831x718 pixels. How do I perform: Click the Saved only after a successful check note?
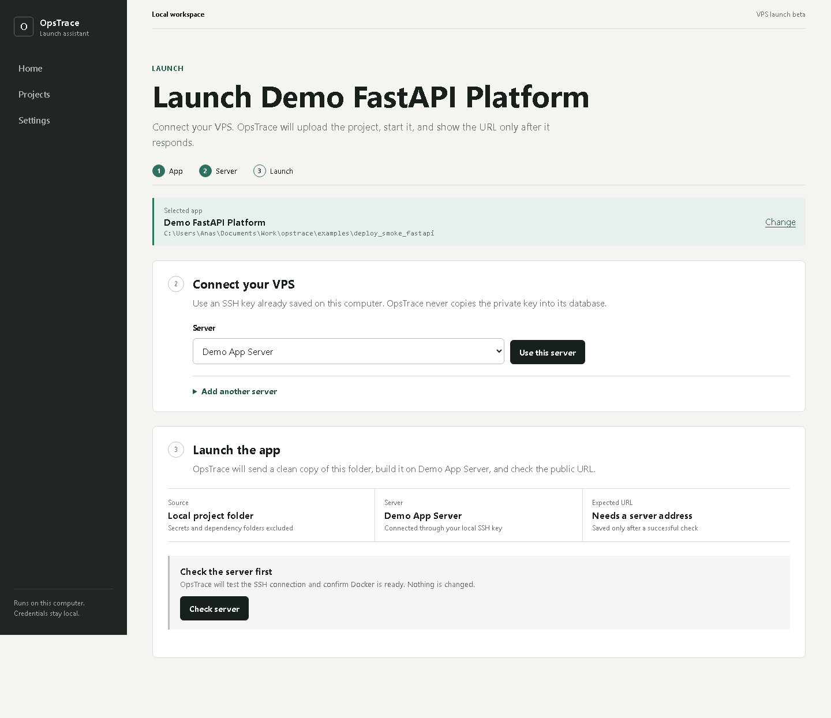(645, 528)
